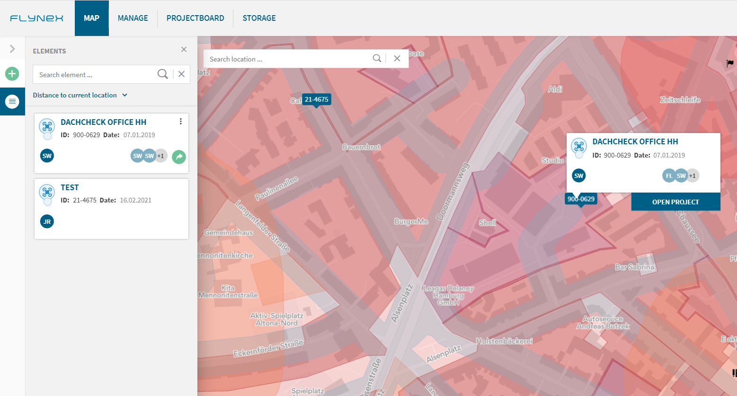Click date 07.01.2019 on DACHCHECK list card
This screenshot has height=396, width=737.
pos(139,135)
